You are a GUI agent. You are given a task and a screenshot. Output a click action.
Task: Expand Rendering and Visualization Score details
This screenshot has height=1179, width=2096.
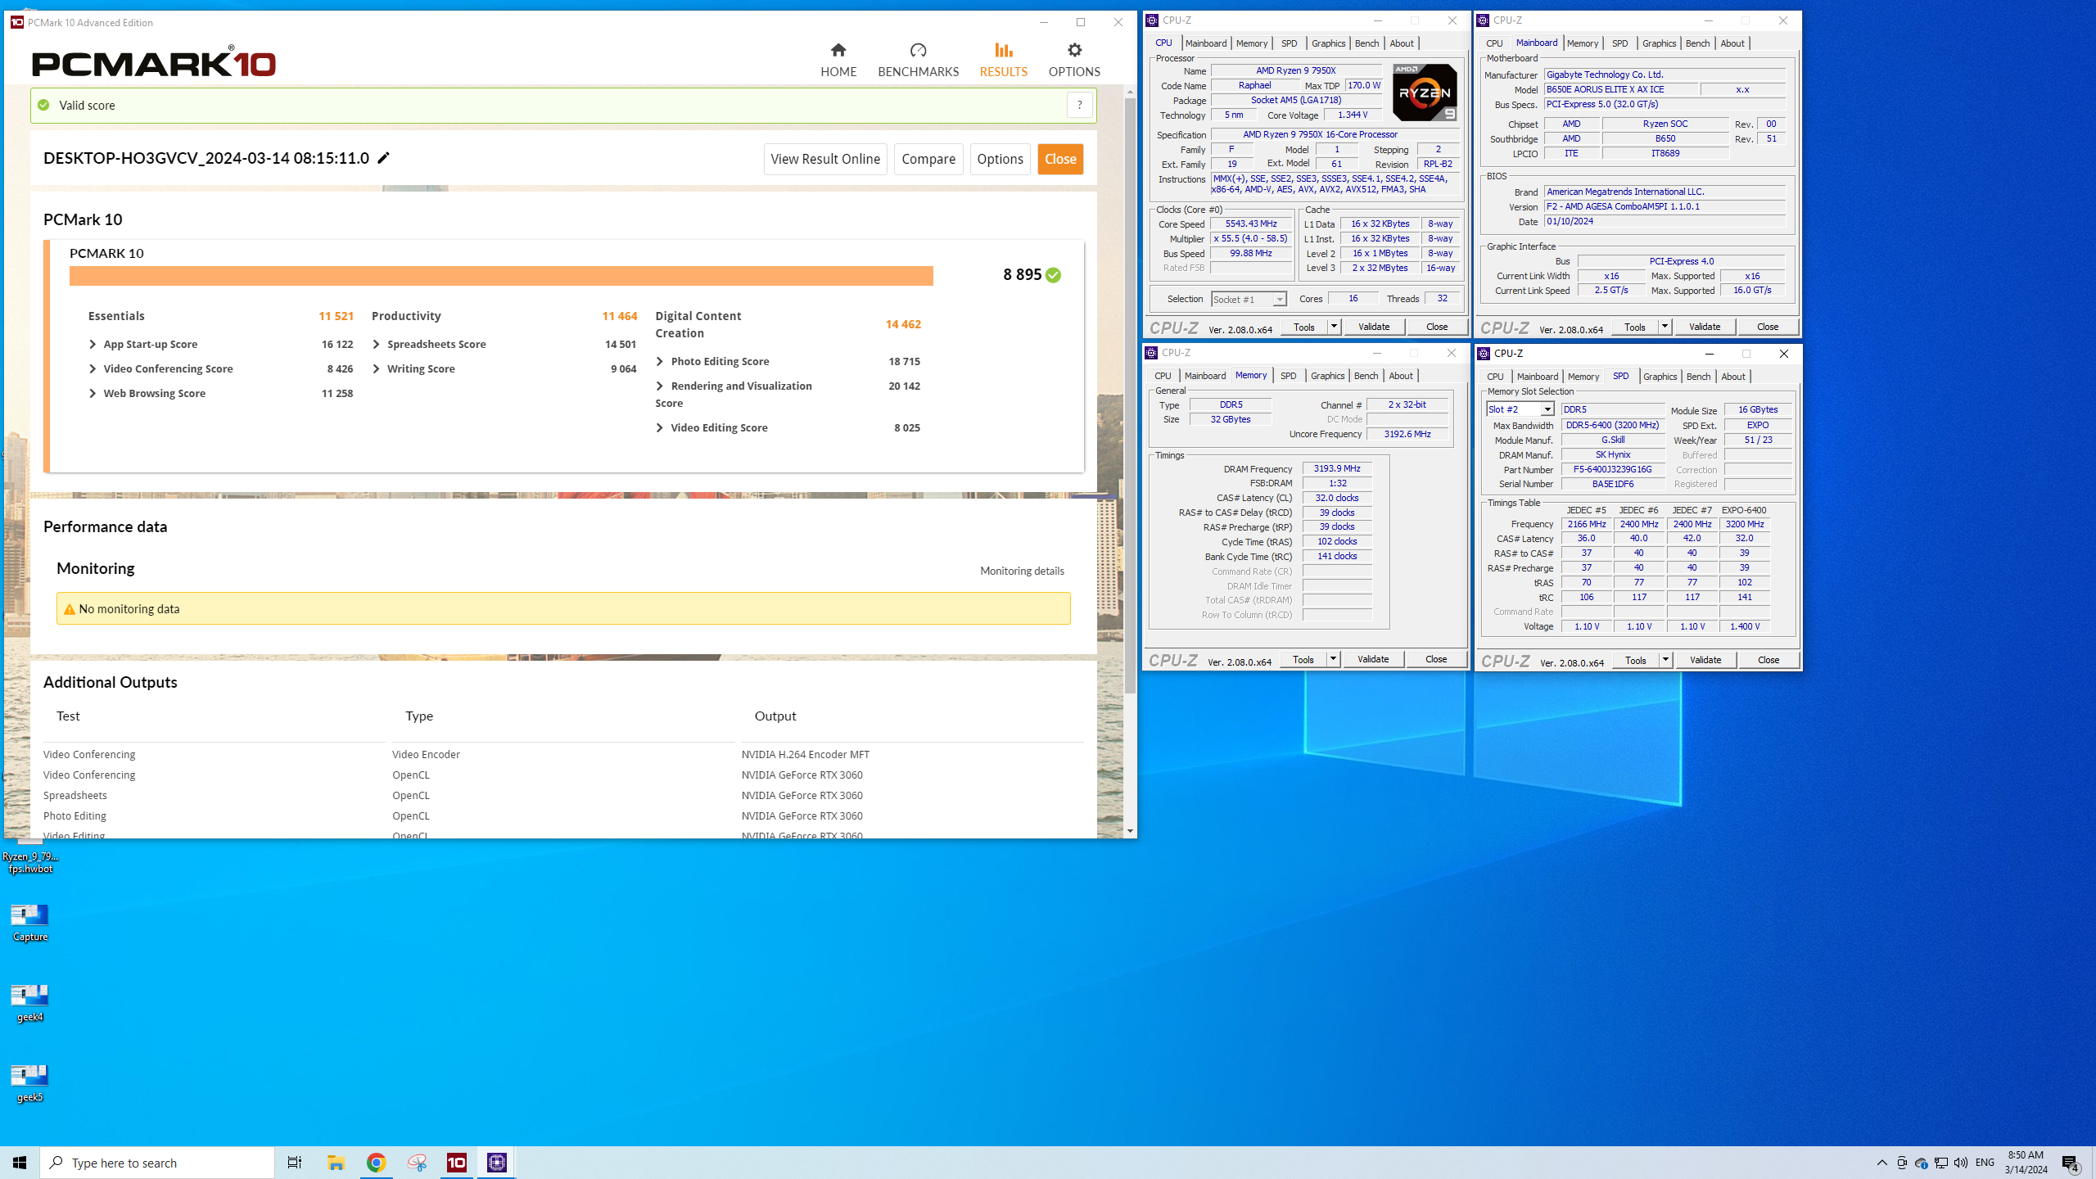[660, 386]
